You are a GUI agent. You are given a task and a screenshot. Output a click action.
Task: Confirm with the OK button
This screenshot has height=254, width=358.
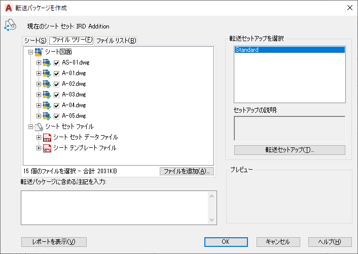point(226,242)
